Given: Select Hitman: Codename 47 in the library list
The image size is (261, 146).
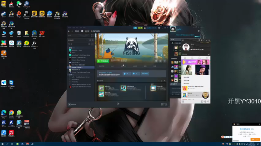Looking at the screenshot, I should pyautogui.click(x=78, y=58).
